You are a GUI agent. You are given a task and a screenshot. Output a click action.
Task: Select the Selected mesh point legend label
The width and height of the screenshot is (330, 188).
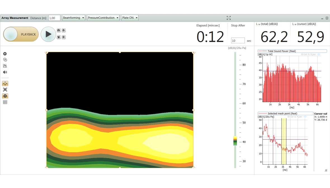[x=282, y=114]
